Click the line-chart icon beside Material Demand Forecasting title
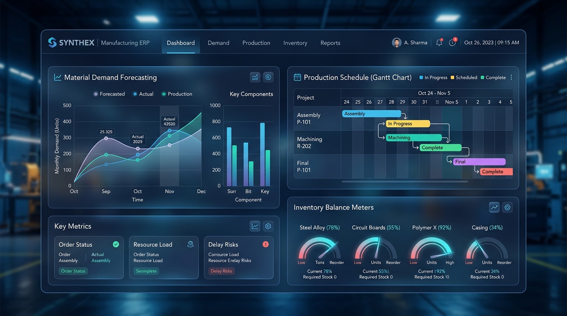This screenshot has width=567, height=316. pos(58,77)
